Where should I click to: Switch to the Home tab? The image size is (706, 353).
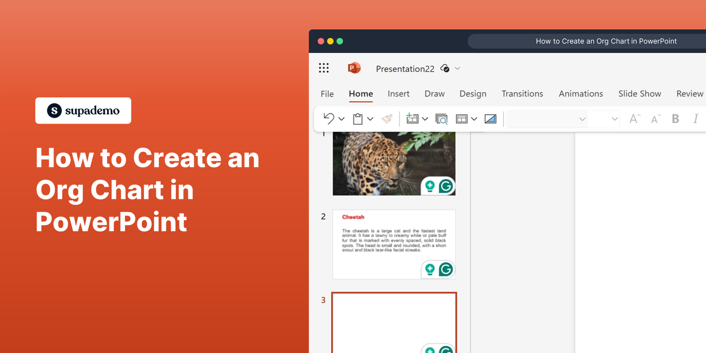click(x=361, y=94)
